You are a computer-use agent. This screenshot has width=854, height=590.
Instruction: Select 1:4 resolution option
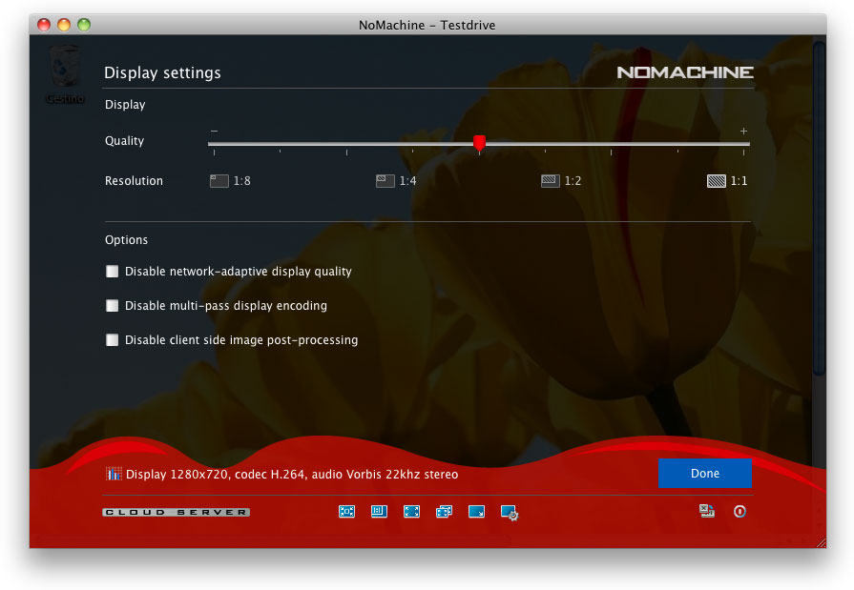click(x=385, y=181)
